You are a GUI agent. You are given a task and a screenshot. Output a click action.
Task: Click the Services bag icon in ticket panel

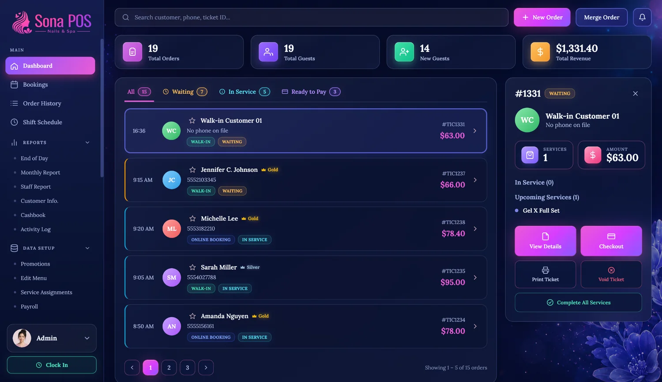(530, 155)
